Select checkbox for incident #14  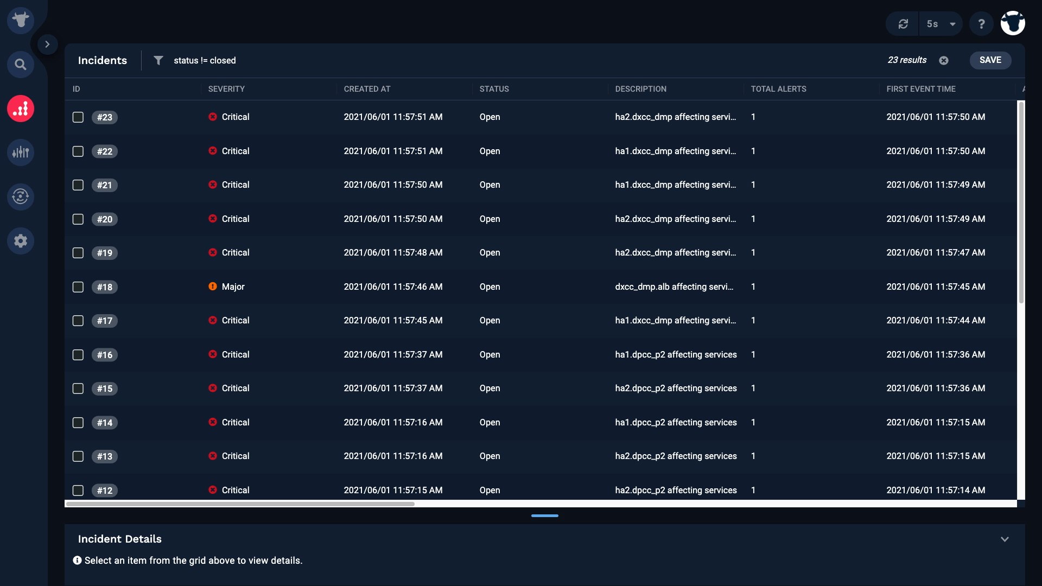point(78,423)
